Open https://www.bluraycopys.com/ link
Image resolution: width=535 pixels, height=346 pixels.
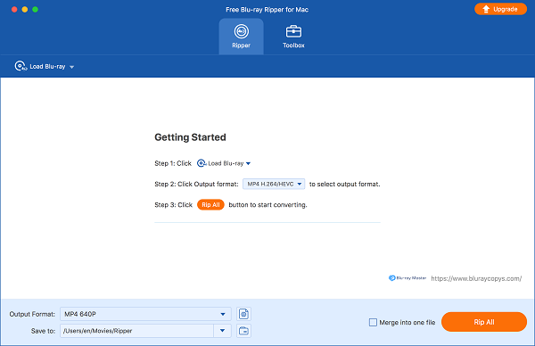(x=476, y=278)
